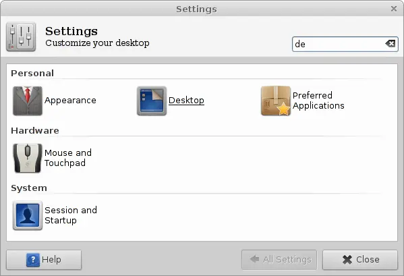This screenshot has height=276, width=404.
Task: Click the System section heading
Action: pos(29,188)
